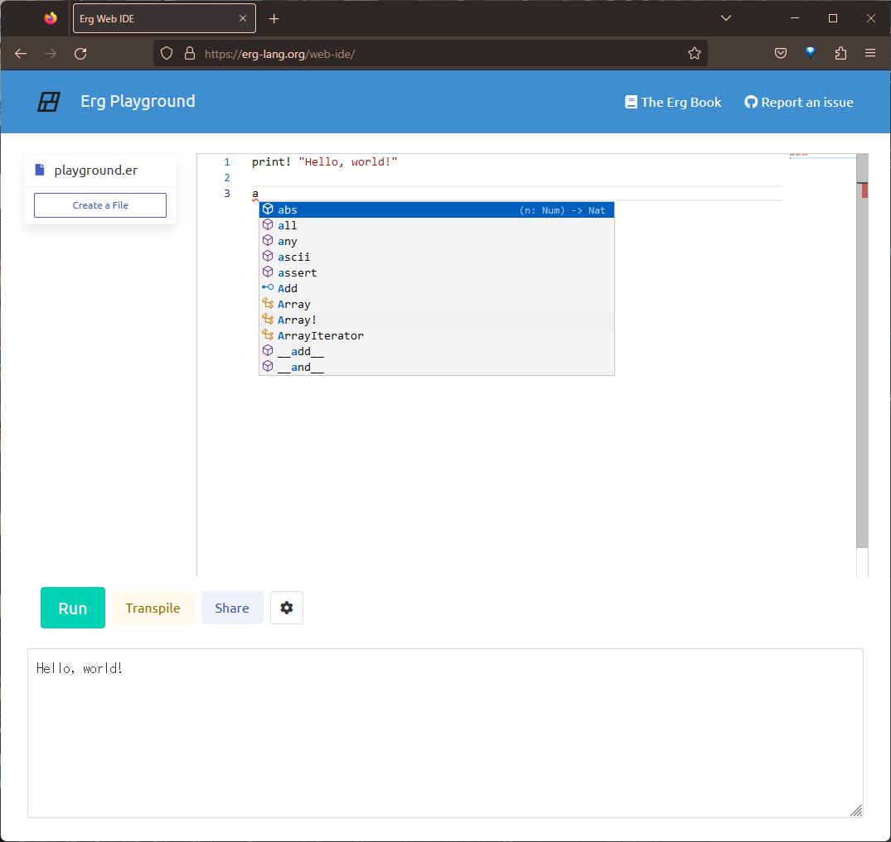Viewport: 891px width, 842px height.
Task: Click inside the output text area
Action: [446, 733]
